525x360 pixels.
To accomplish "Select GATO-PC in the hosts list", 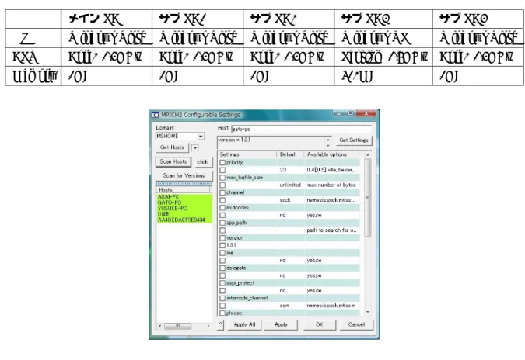I will click(x=170, y=202).
